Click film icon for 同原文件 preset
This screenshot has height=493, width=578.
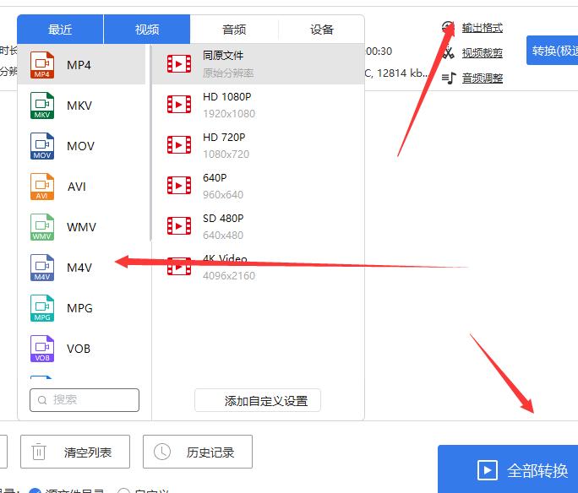tap(179, 64)
